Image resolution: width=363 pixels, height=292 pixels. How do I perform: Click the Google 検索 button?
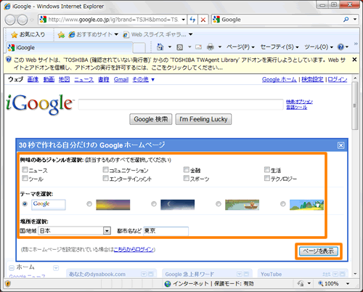pos(151,119)
